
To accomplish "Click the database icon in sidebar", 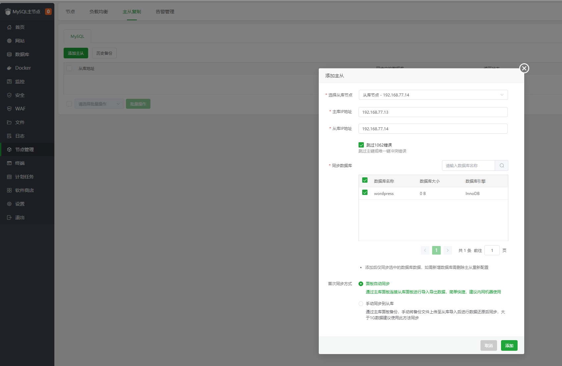I will 9,54.
